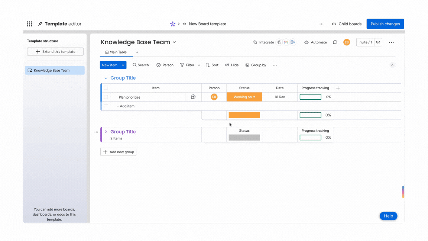Check the Plan priorities row checkbox

coord(106,97)
